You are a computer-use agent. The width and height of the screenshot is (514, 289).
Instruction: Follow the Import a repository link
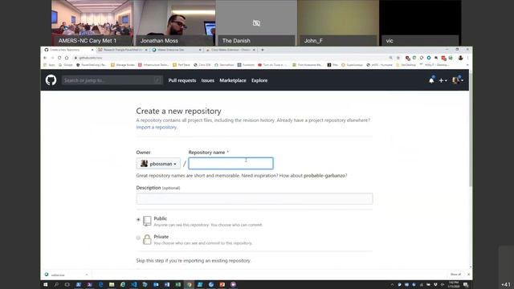coord(157,127)
